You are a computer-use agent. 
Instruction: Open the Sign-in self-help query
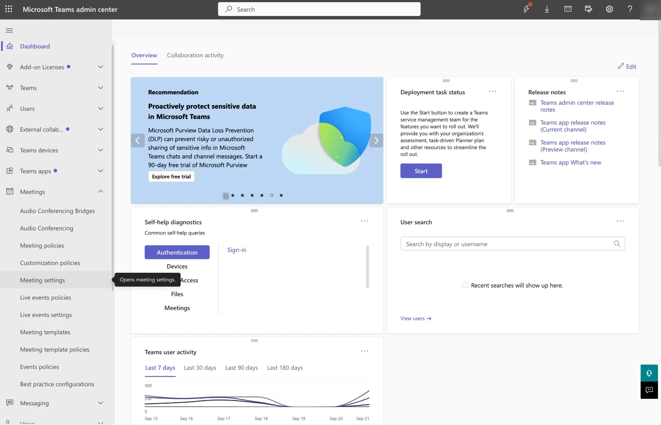[x=237, y=250]
